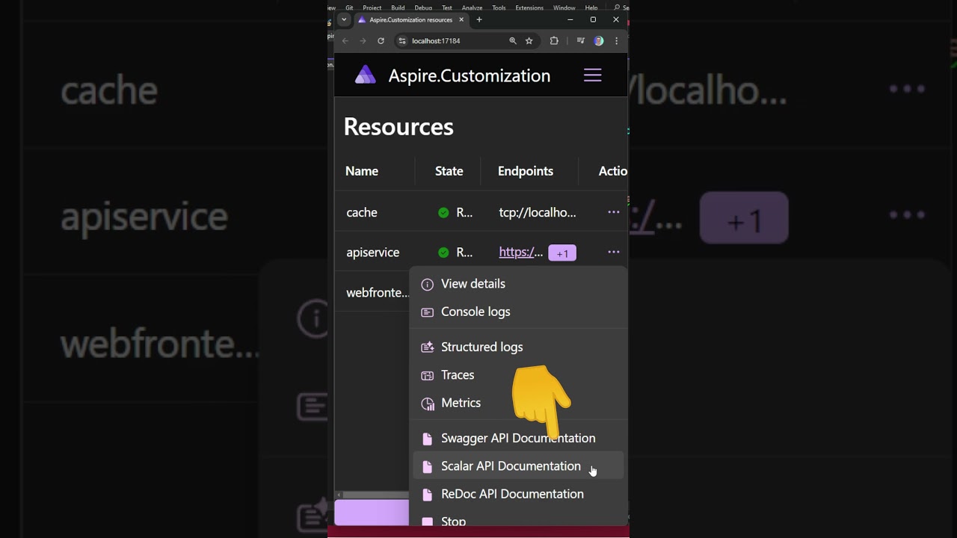This screenshot has width=957, height=538.
Task: Click the green running status icon for cache
Action: pos(443,213)
